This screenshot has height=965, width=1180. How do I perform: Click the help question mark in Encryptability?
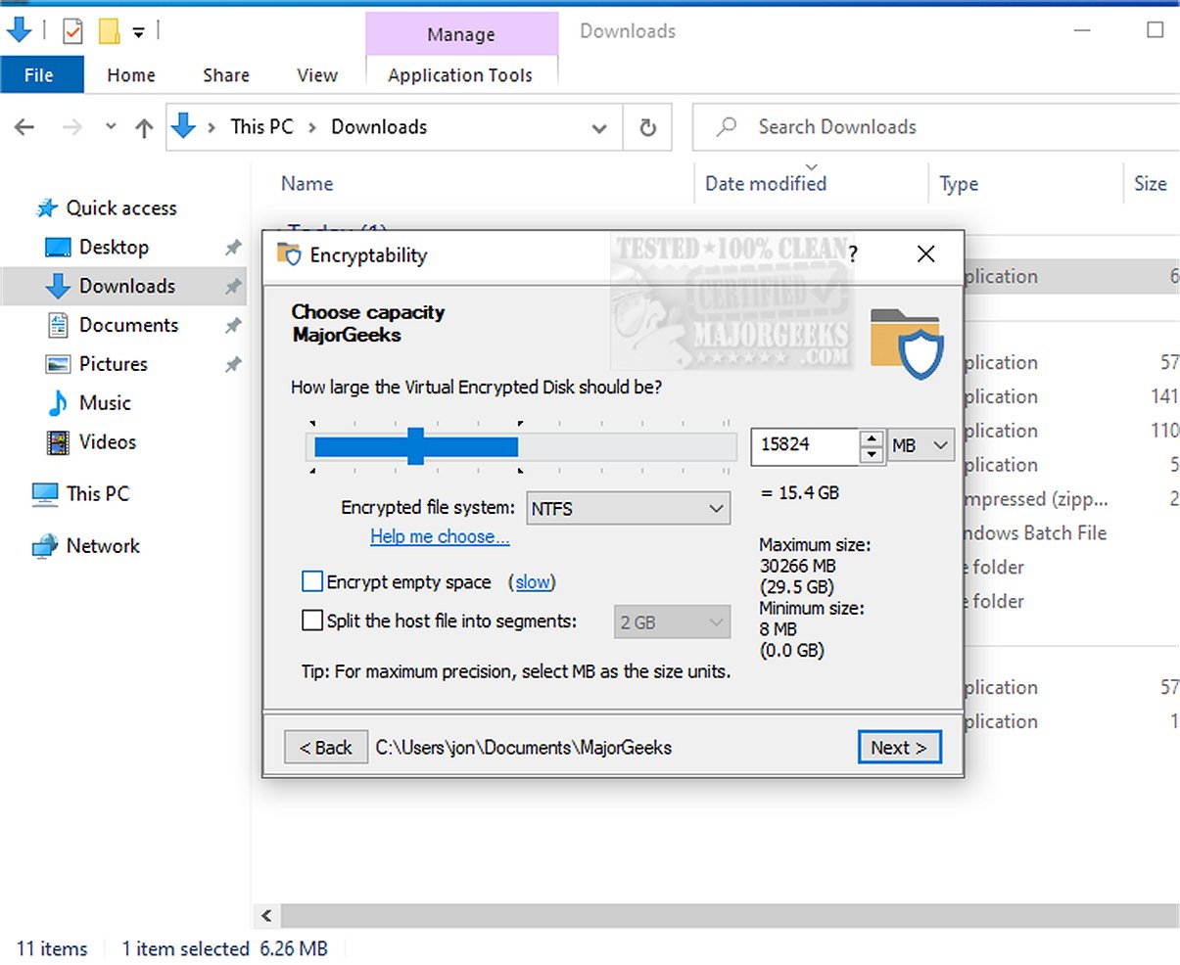coord(853,255)
